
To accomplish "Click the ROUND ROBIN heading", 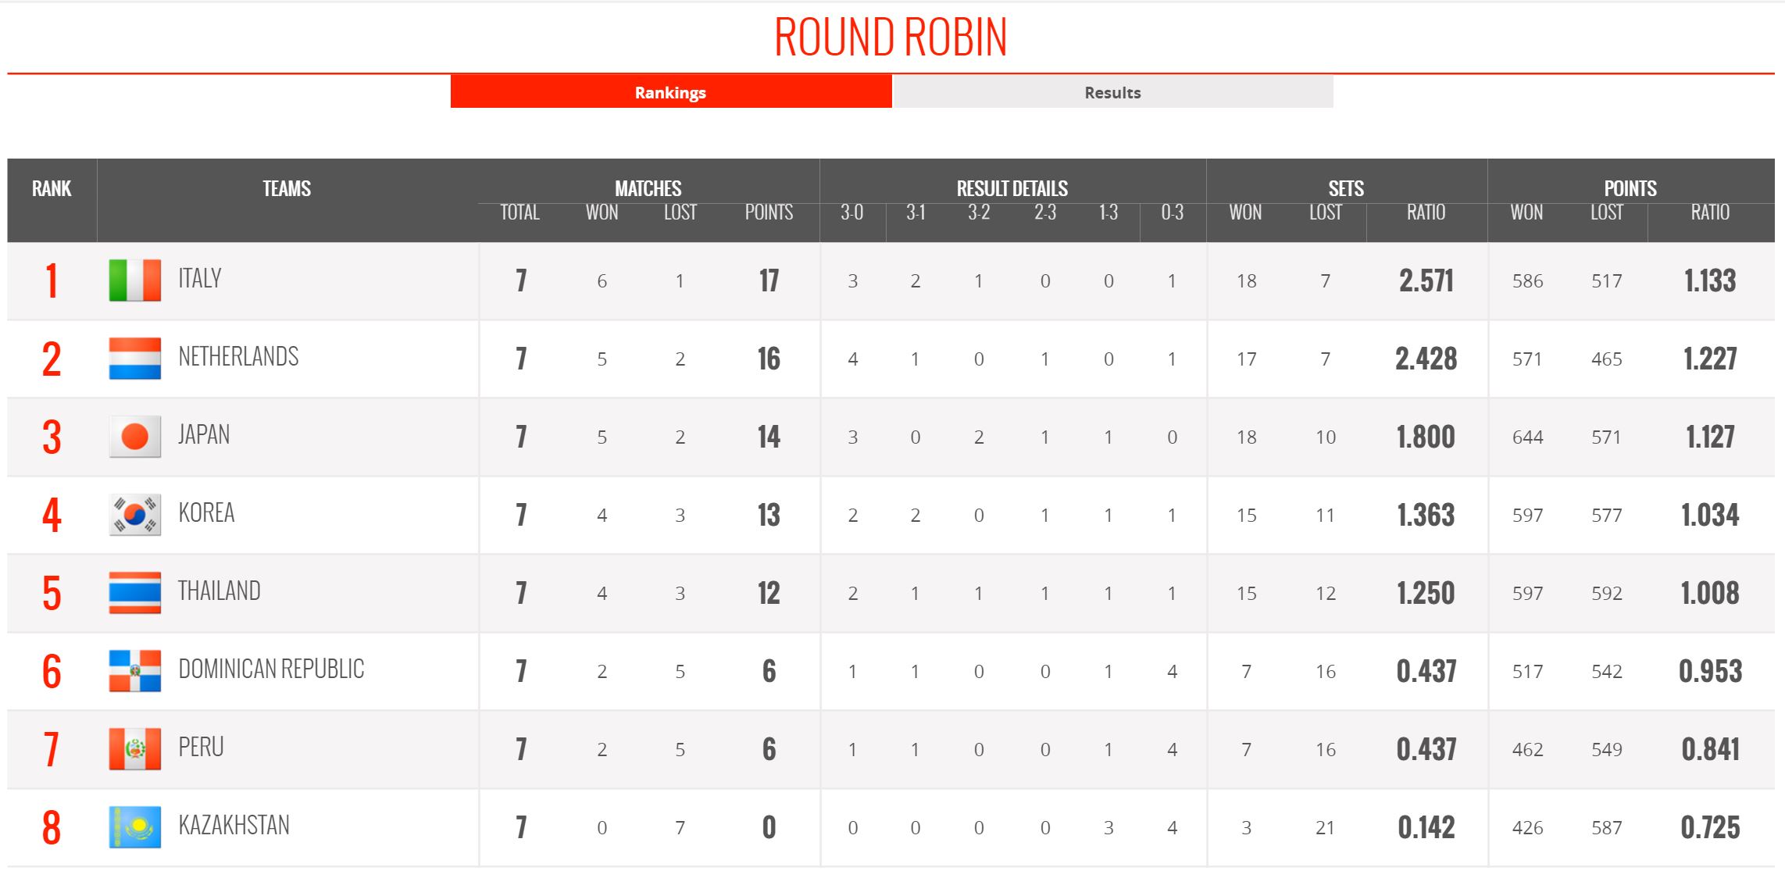I will pyautogui.click(x=891, y=37).
